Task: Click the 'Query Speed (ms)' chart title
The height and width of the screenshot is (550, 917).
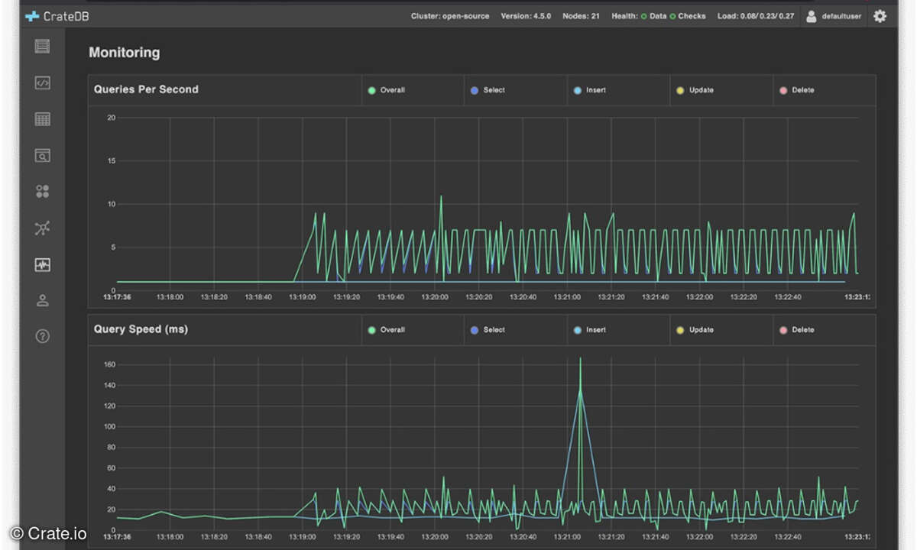Action: (x=141, y=329)
